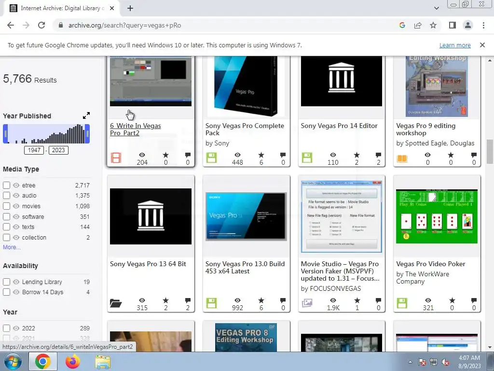
Task: Check the software media type checkbox
Action: click(x=6, y=216)
